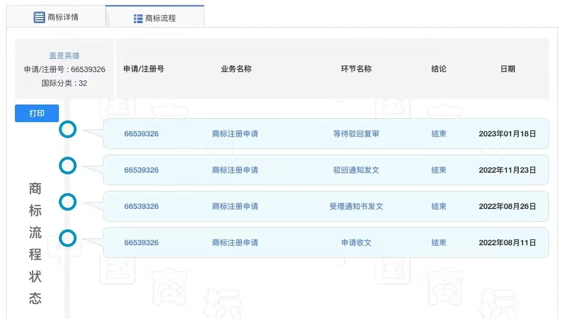Viewport: 565px width, 319px height.
Task: Click timeline circle for 2022年11月23日 entry
Action: [x=68, y=166]
